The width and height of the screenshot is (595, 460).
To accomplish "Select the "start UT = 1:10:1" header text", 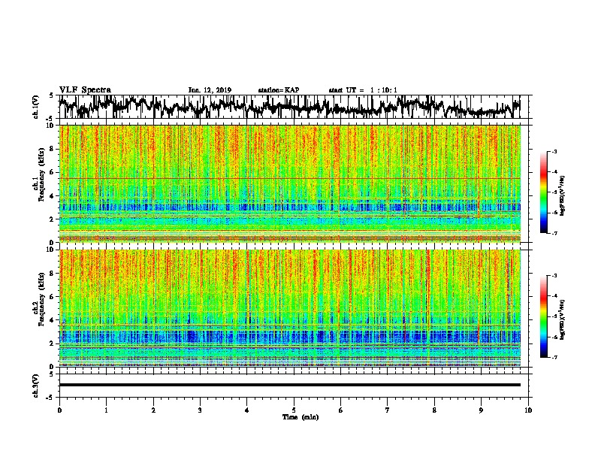I will [363, 90].
